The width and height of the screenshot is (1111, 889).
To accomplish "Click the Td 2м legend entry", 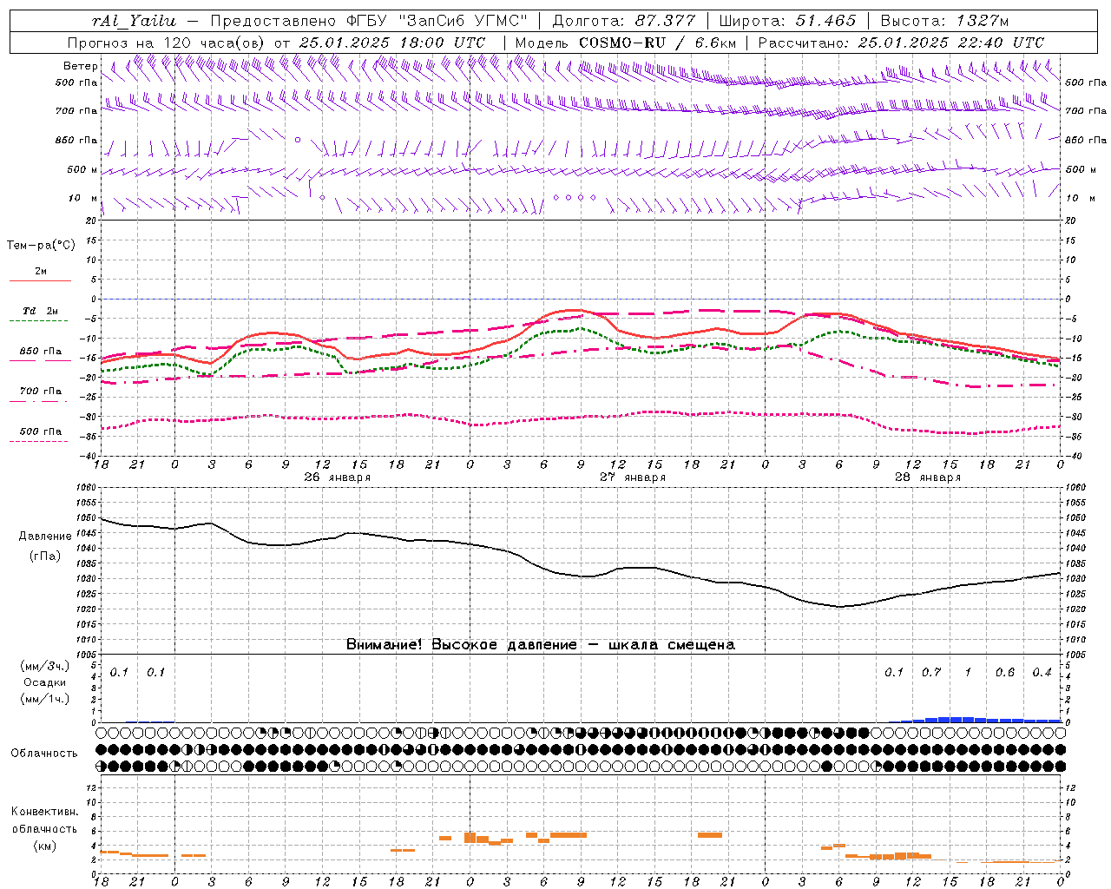I will pos(41,311).
